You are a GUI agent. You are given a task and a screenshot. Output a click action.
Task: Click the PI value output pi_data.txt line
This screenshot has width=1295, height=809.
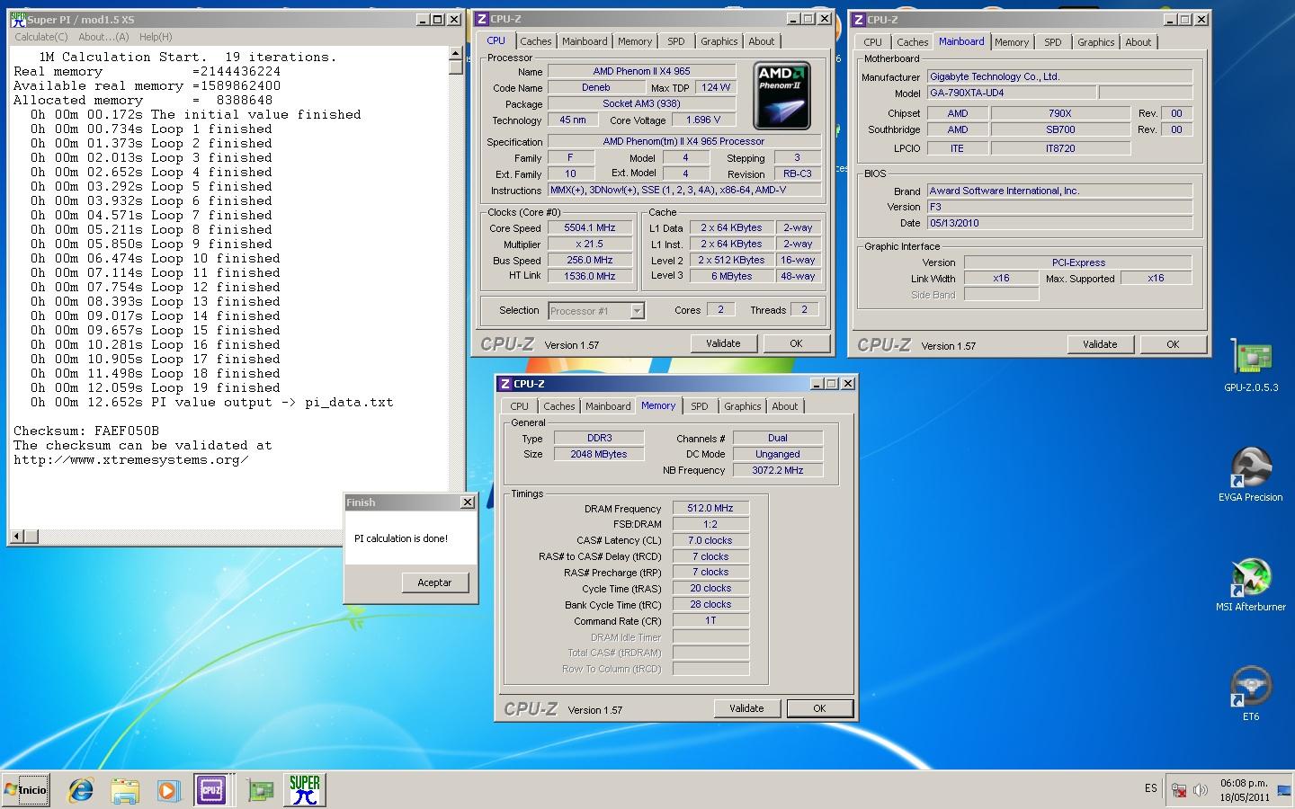(x=212, y=402)
